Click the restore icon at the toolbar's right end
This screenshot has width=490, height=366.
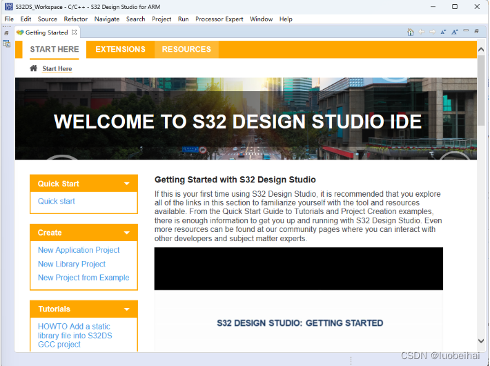[x=477, y=31]
